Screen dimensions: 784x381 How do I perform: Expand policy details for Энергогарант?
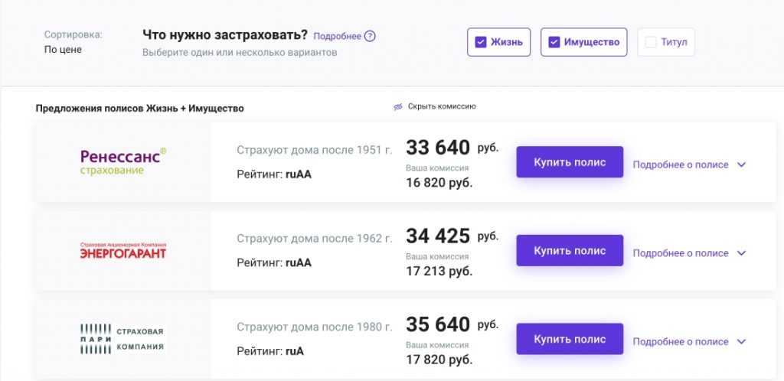tap(680, 253)
